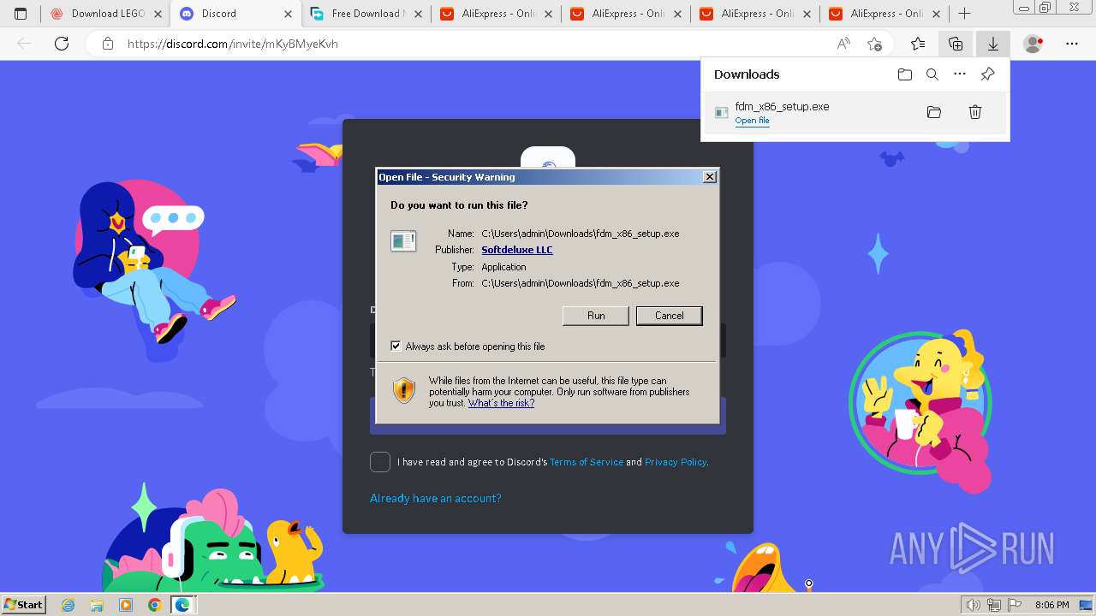This screenshot has height=616, width=1096.
Task: Open the What's the risk? link
Action: (x=501, y=403)
